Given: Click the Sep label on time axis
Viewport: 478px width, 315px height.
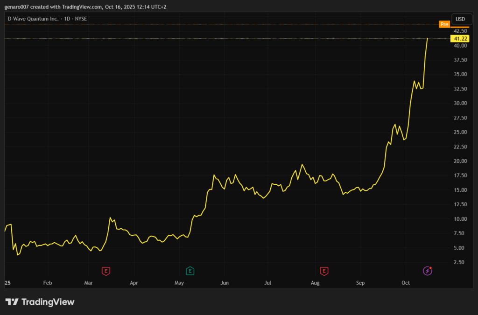Looking at the screenshot, I should pyautogui.click(x=360, y=283).
